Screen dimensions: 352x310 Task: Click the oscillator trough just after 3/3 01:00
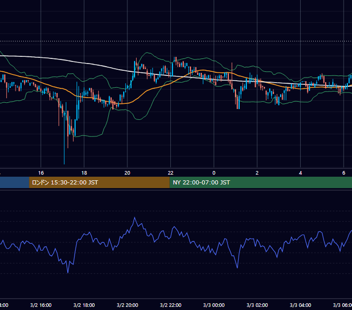pos(237,267)
